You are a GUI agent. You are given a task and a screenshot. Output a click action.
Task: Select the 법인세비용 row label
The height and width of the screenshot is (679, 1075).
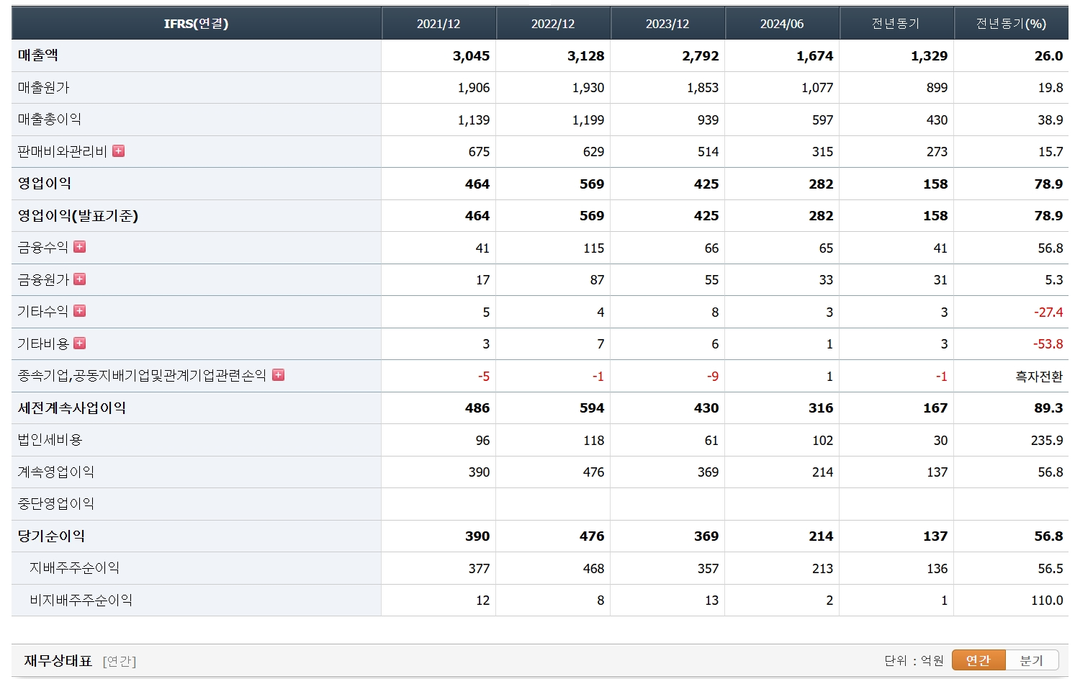[50, 440]
